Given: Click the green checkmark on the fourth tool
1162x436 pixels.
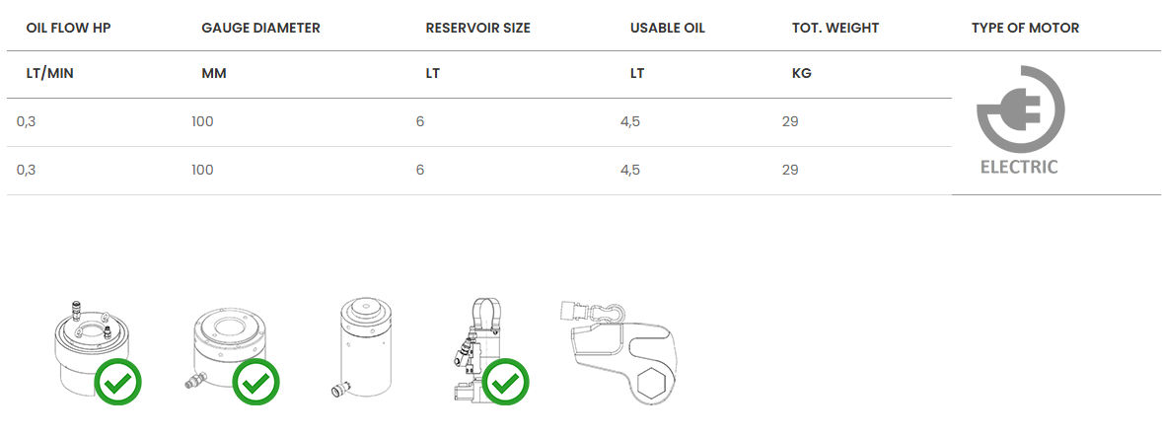Looking at the screenshot, I should point(505,382).
